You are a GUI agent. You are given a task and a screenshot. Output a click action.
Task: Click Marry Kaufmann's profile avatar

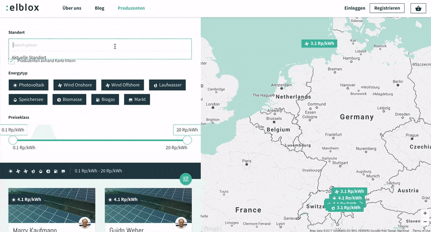pyautogui.click(x=85, y=223)
